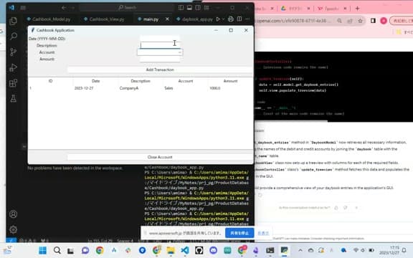Close the main.py tab
Image resolution: width=413 pixels, height=258 pixels.
point(167,19)
